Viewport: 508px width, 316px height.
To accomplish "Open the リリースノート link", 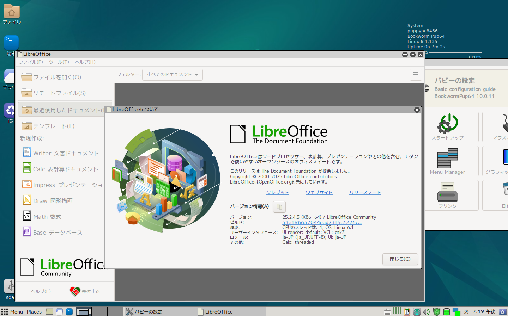I will (x=365, y=192).
